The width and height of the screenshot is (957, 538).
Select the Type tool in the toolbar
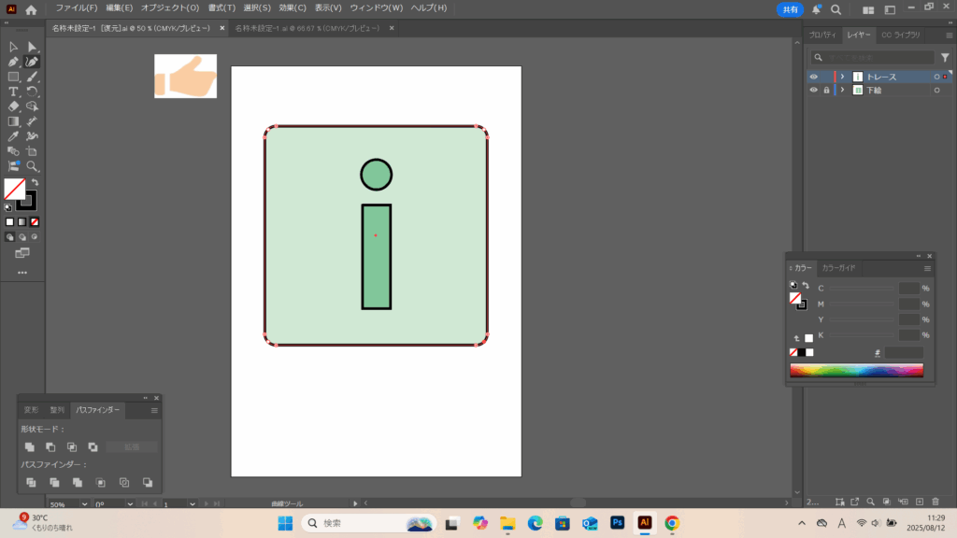[x=13, y=92]
